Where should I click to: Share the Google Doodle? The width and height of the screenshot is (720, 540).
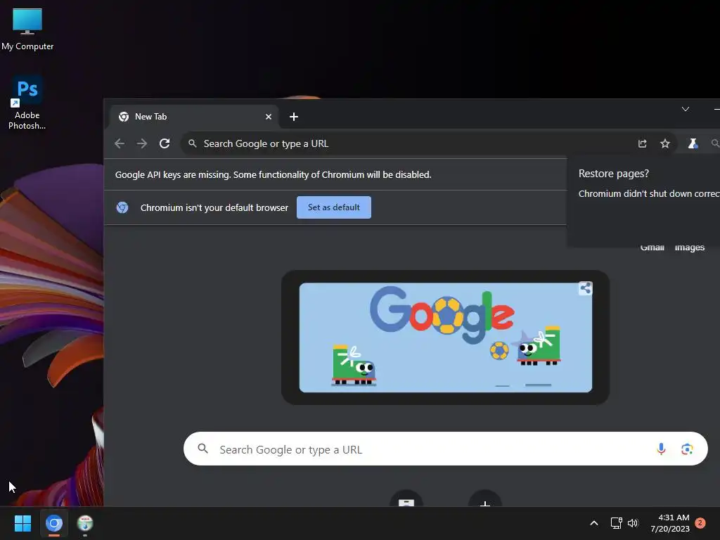click(586, 288)
